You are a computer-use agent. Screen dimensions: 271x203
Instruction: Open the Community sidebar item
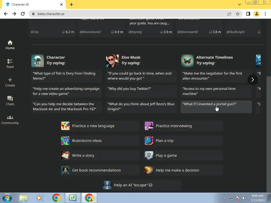(10, 120)
